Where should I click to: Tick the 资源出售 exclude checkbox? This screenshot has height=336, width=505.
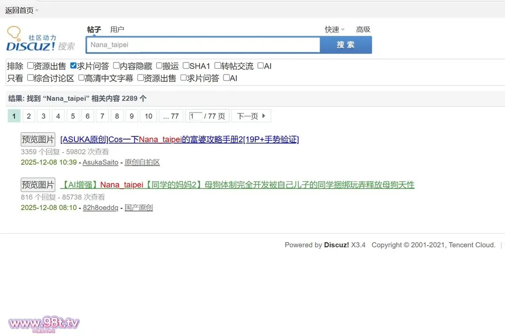click(31, 66)
